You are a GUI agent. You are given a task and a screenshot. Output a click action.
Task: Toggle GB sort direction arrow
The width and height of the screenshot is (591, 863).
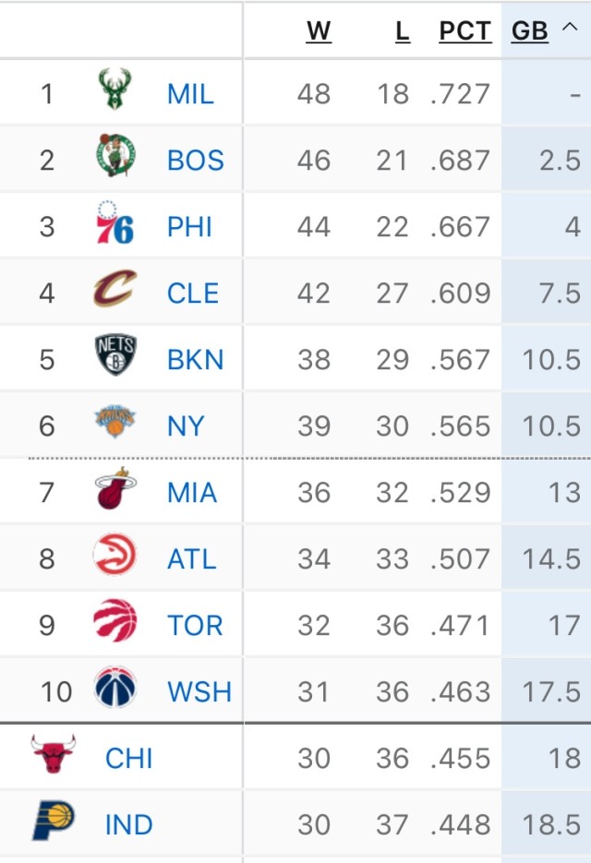click(x=570, y=27)
